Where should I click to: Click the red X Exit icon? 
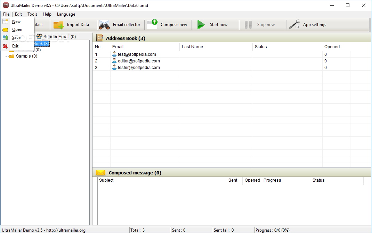coord(5,46)
